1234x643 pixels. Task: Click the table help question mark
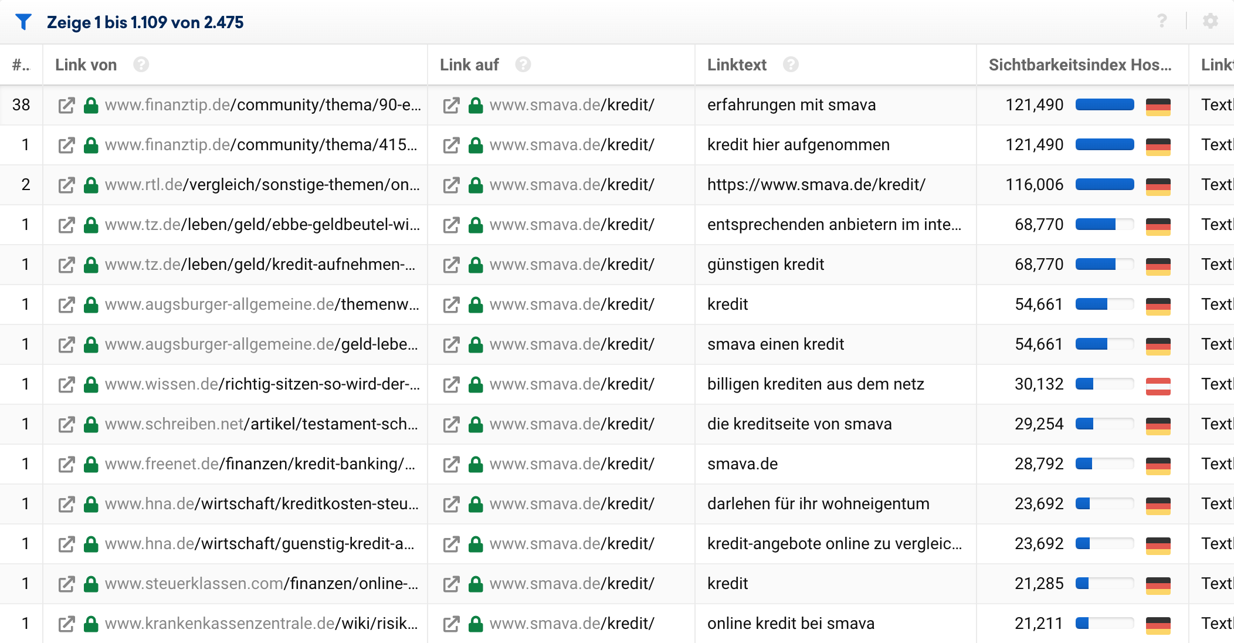pyautogui.click(x=1162, y=22)
